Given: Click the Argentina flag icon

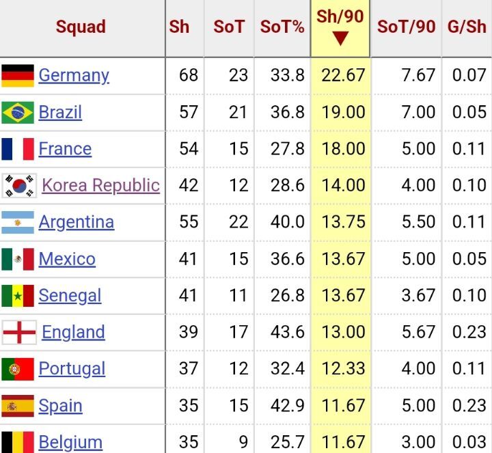Looking at the screenshot, I should 18,222.
